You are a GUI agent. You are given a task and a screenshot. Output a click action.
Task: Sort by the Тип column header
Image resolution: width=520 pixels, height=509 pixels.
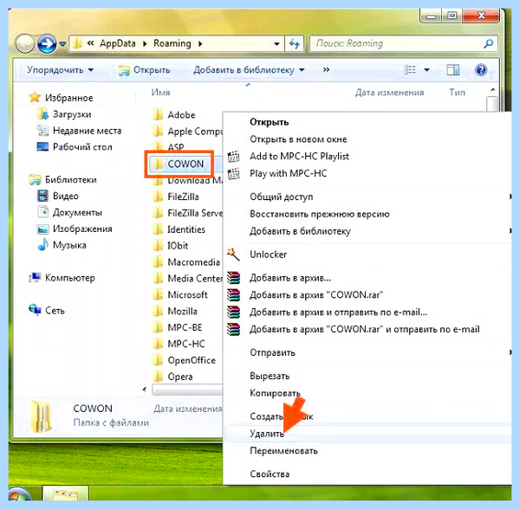(457, 92)
